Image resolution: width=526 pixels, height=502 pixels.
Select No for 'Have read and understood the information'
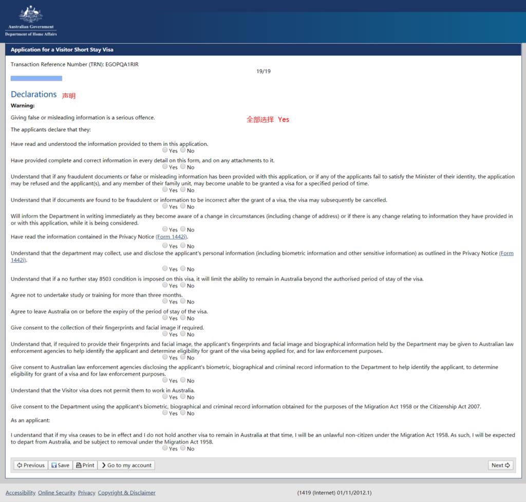[183, 150]
